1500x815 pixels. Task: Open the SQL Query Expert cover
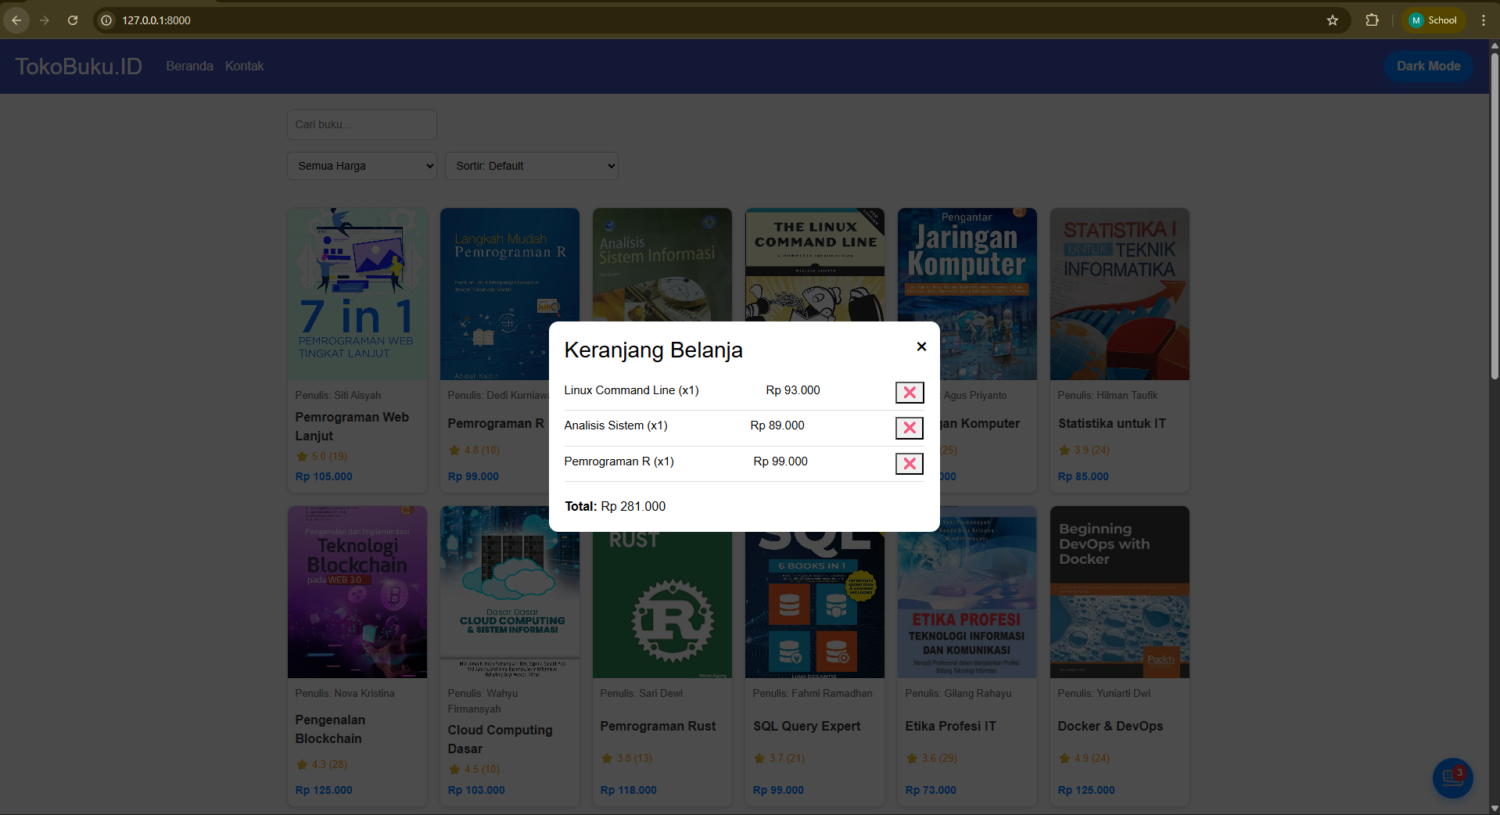point(815,605)
